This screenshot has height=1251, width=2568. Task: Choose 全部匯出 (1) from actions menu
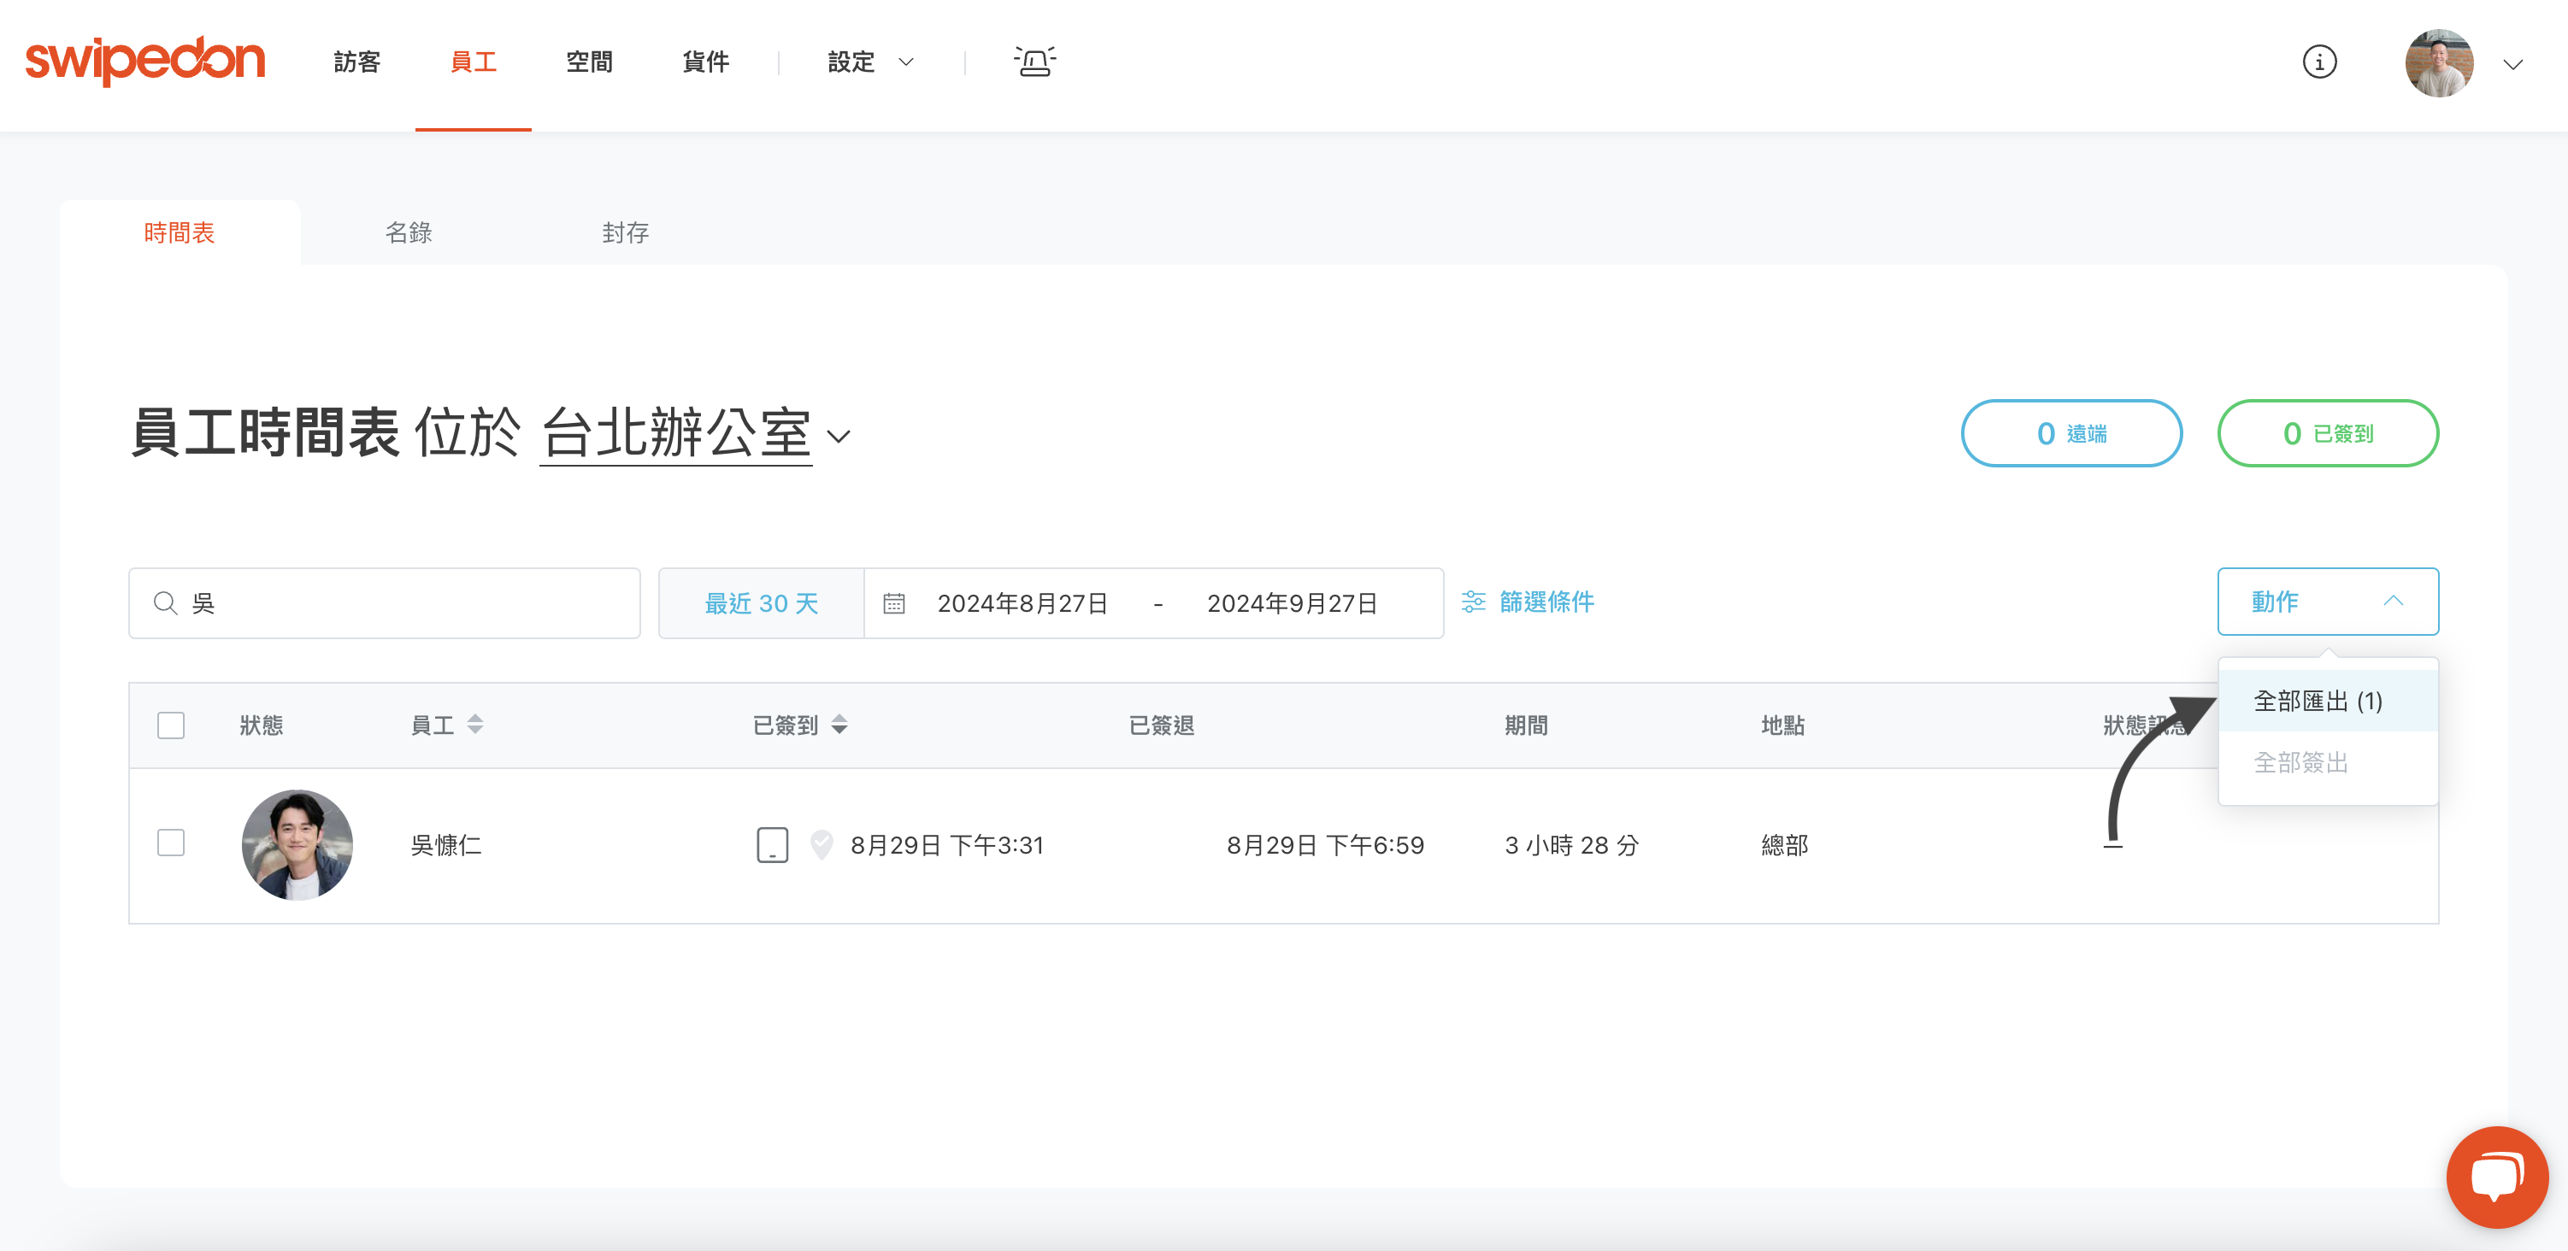[2327, 701]
